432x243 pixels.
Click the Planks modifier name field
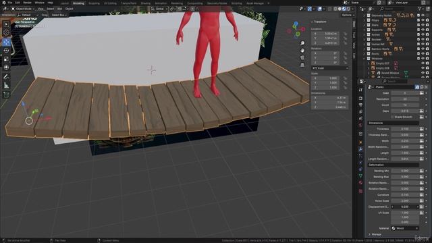(394, 87)
